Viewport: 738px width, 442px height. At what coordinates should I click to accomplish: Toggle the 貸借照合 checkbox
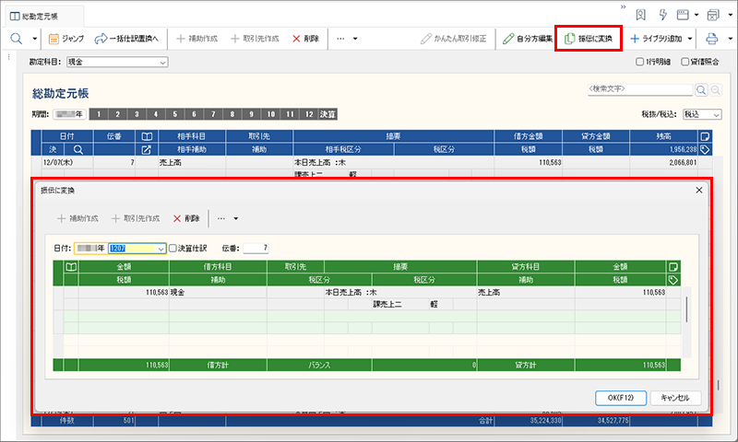coord(685,63)
